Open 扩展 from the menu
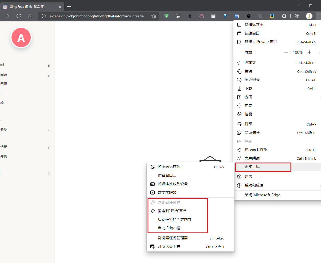Viewport: 321px width, 263px height. point(277,106)
